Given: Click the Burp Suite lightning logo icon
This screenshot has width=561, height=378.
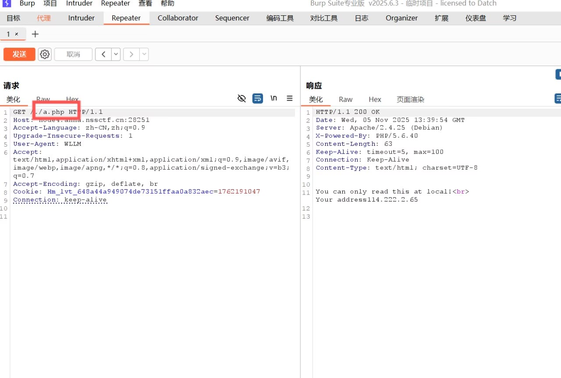Looking at the screenshot, I should point(7,4).
